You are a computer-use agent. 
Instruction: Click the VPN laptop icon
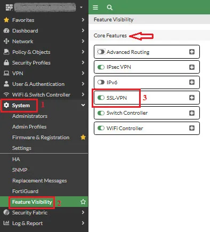tap(6, 73)
